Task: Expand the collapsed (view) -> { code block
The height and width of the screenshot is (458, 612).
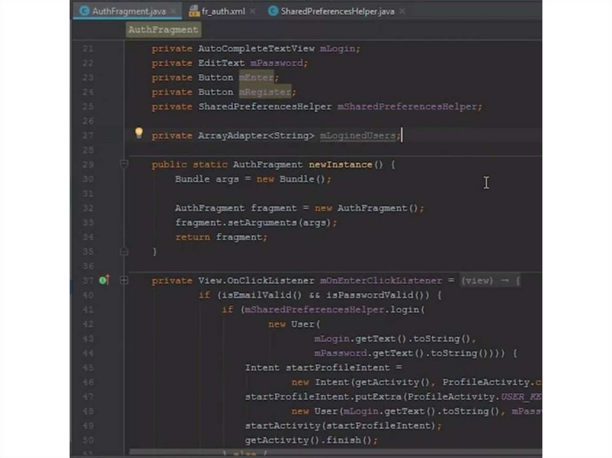Action: click(x=489, y=281)
